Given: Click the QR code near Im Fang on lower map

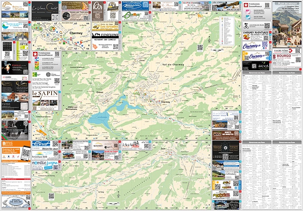Looking at the screenshot, I should point(51,196).
